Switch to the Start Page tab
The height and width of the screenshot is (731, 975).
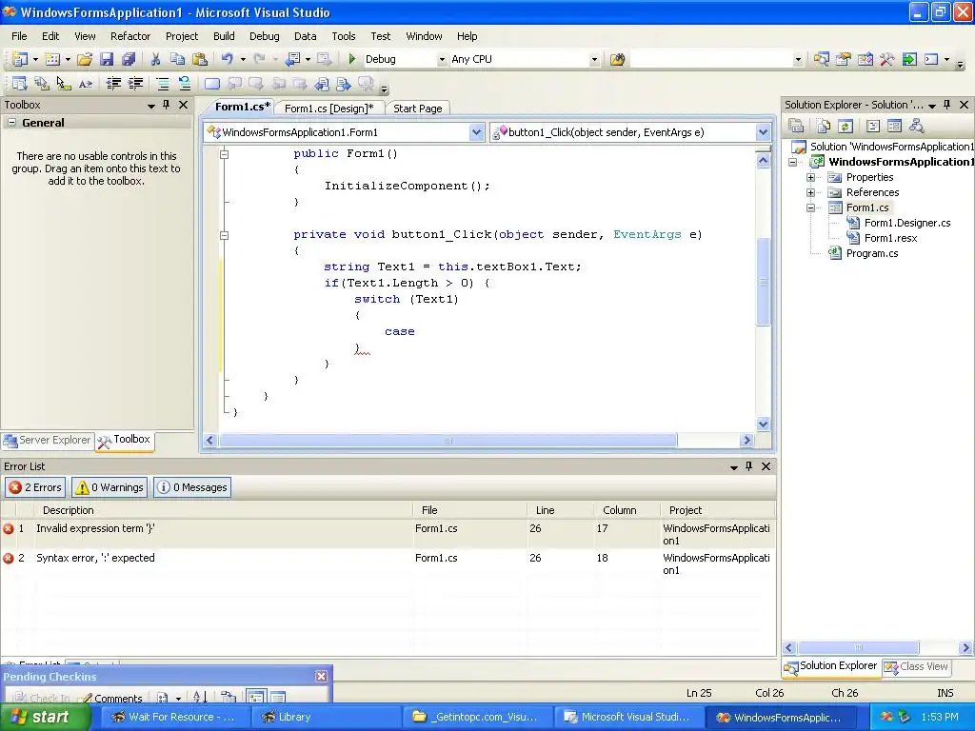pos(417,109)
